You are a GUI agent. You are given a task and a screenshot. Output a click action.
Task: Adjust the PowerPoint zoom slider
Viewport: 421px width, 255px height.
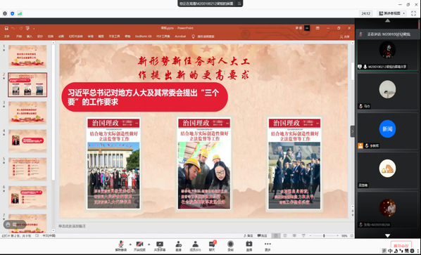[x=324, y=236]
